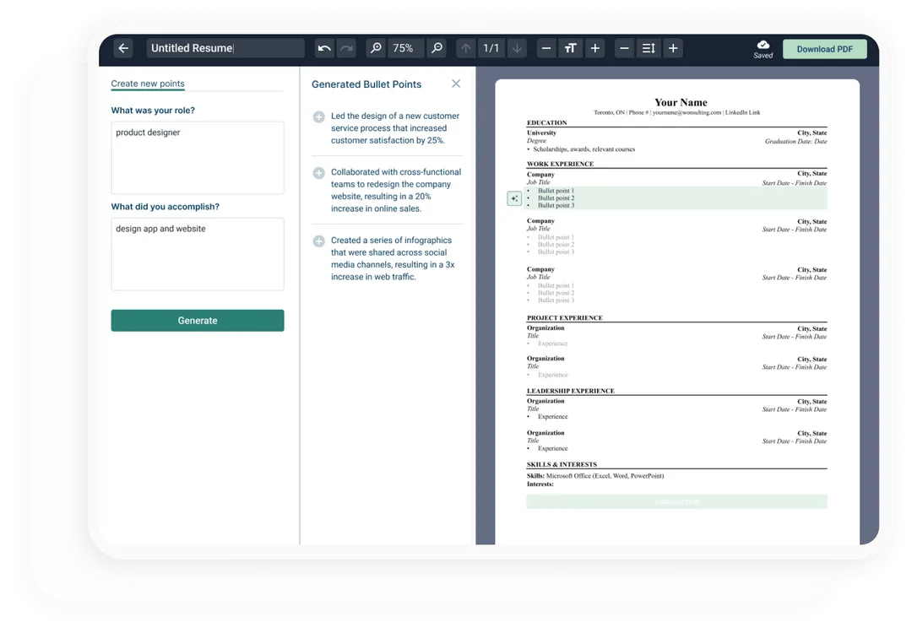Generate bullet points
This screenshot has width=912, height=633.
(x=197, y=320)
